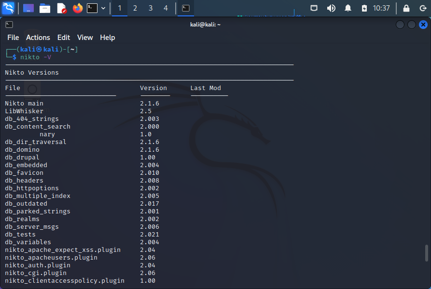Click the 'db_variables' entry
The image size is (431, 289).
pos(28,242)
